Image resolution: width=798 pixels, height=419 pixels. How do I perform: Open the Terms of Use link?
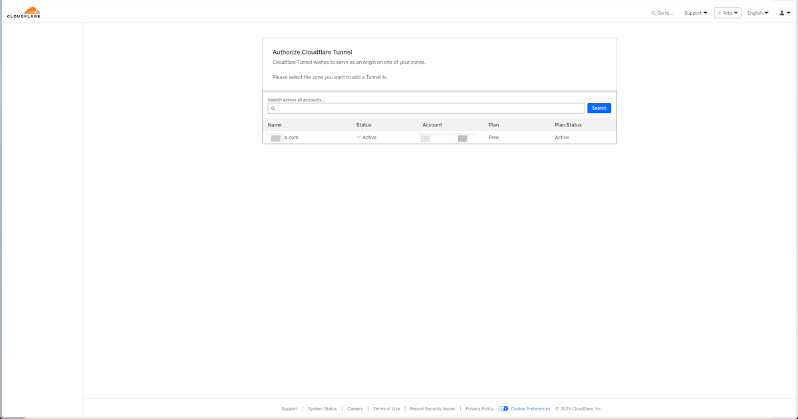click(386, 409)
